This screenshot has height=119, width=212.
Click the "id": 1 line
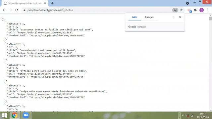pos(13,27)
